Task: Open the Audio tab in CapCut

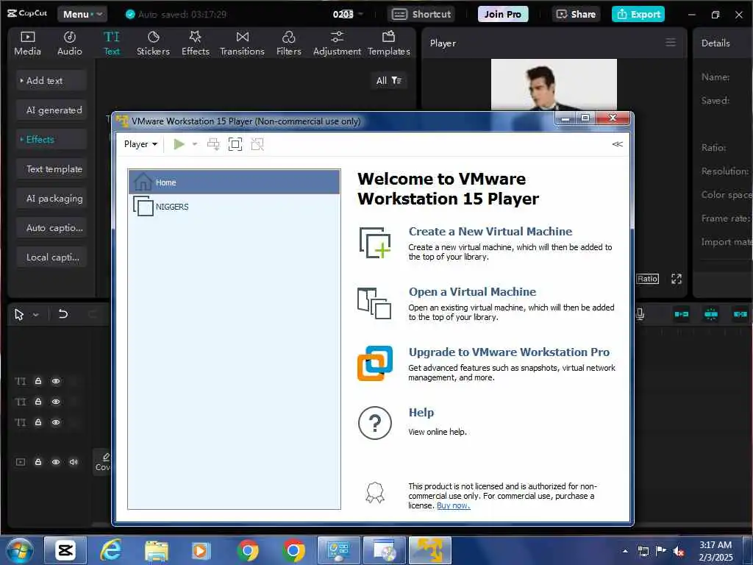Action: 70,43
